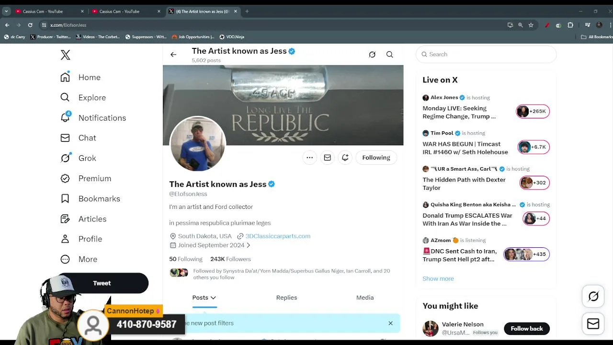This screenshot has width=613, height=345.
Task: Open Chat from the sidebar
Action: click(x=79, y=138)
